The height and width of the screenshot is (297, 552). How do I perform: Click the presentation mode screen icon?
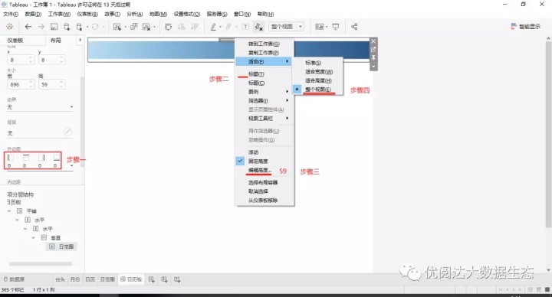click(x=336, y=27)
